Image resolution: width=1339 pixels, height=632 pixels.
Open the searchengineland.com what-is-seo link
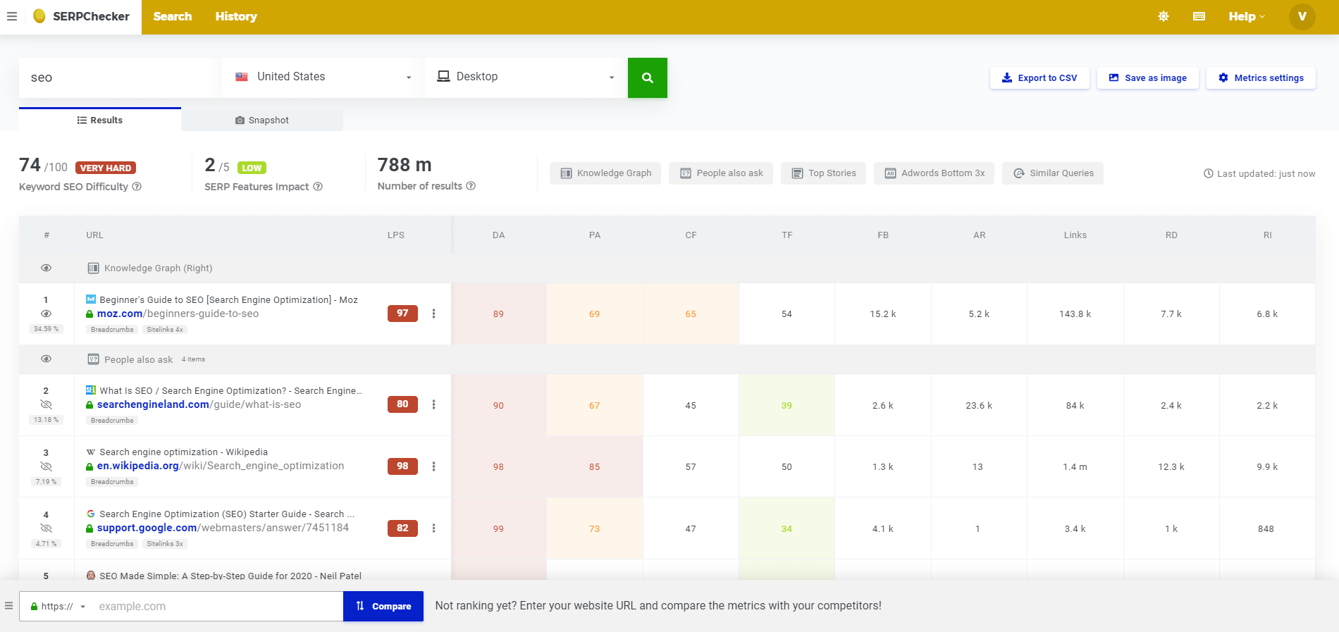point(199,404)
